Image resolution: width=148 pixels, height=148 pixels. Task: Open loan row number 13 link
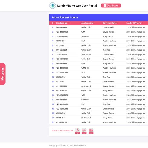[x=53, y=82]
